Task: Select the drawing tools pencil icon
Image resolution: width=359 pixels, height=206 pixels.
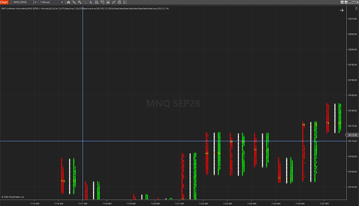Action: [x=74, y=2]
